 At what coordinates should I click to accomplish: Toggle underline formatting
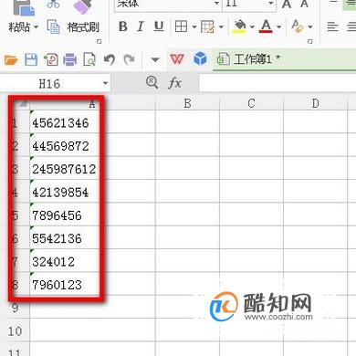pyautogui.click(x=159, y=26)
